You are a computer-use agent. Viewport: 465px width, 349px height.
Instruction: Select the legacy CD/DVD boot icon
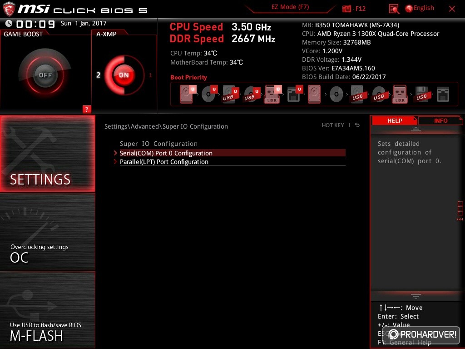tap(336, 95)
